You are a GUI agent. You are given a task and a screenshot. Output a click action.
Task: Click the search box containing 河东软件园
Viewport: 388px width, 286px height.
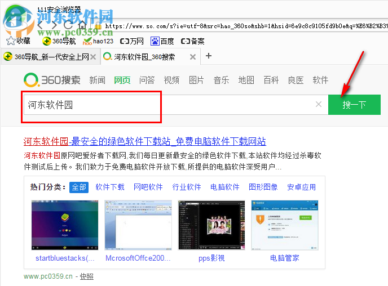click(176, 105)
